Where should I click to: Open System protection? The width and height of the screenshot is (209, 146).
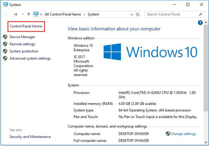(24, 51)
